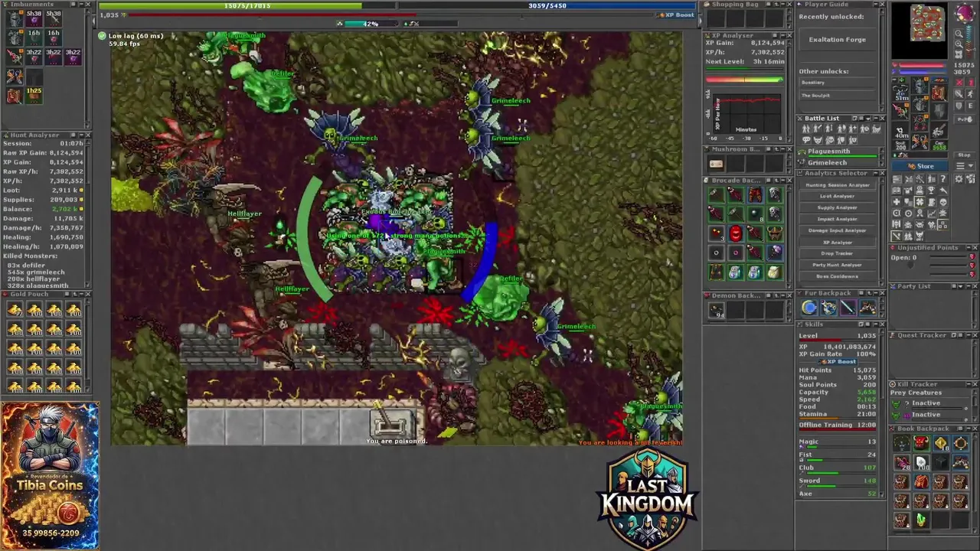This screenshot has height=551, width=980.
Task: Open the Drop Tracker entry
Action: [838, 253]
